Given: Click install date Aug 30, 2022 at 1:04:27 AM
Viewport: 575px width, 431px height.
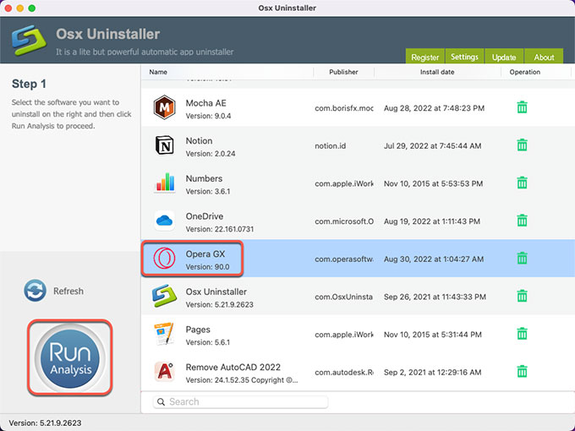Looking at the screenshot, I should click(434, 259).
